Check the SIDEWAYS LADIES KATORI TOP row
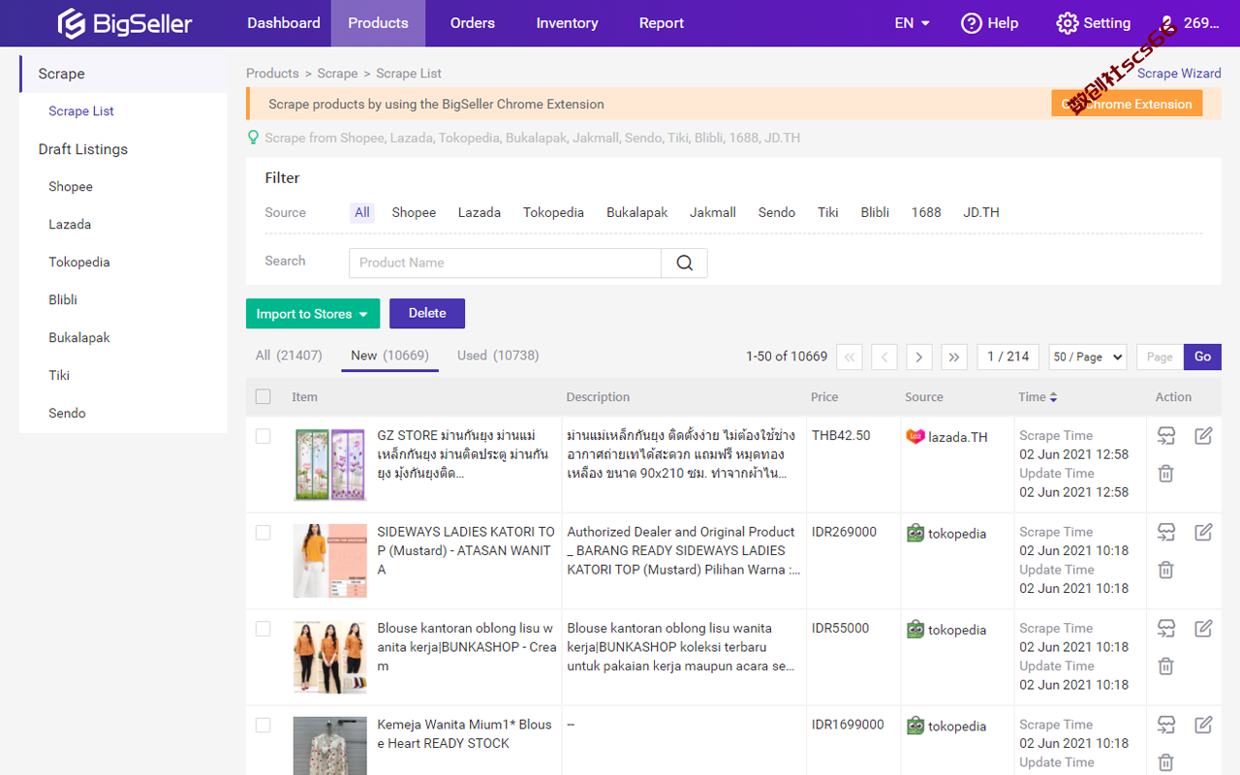This screenshot has width=1240, height=775. [263, 532]
